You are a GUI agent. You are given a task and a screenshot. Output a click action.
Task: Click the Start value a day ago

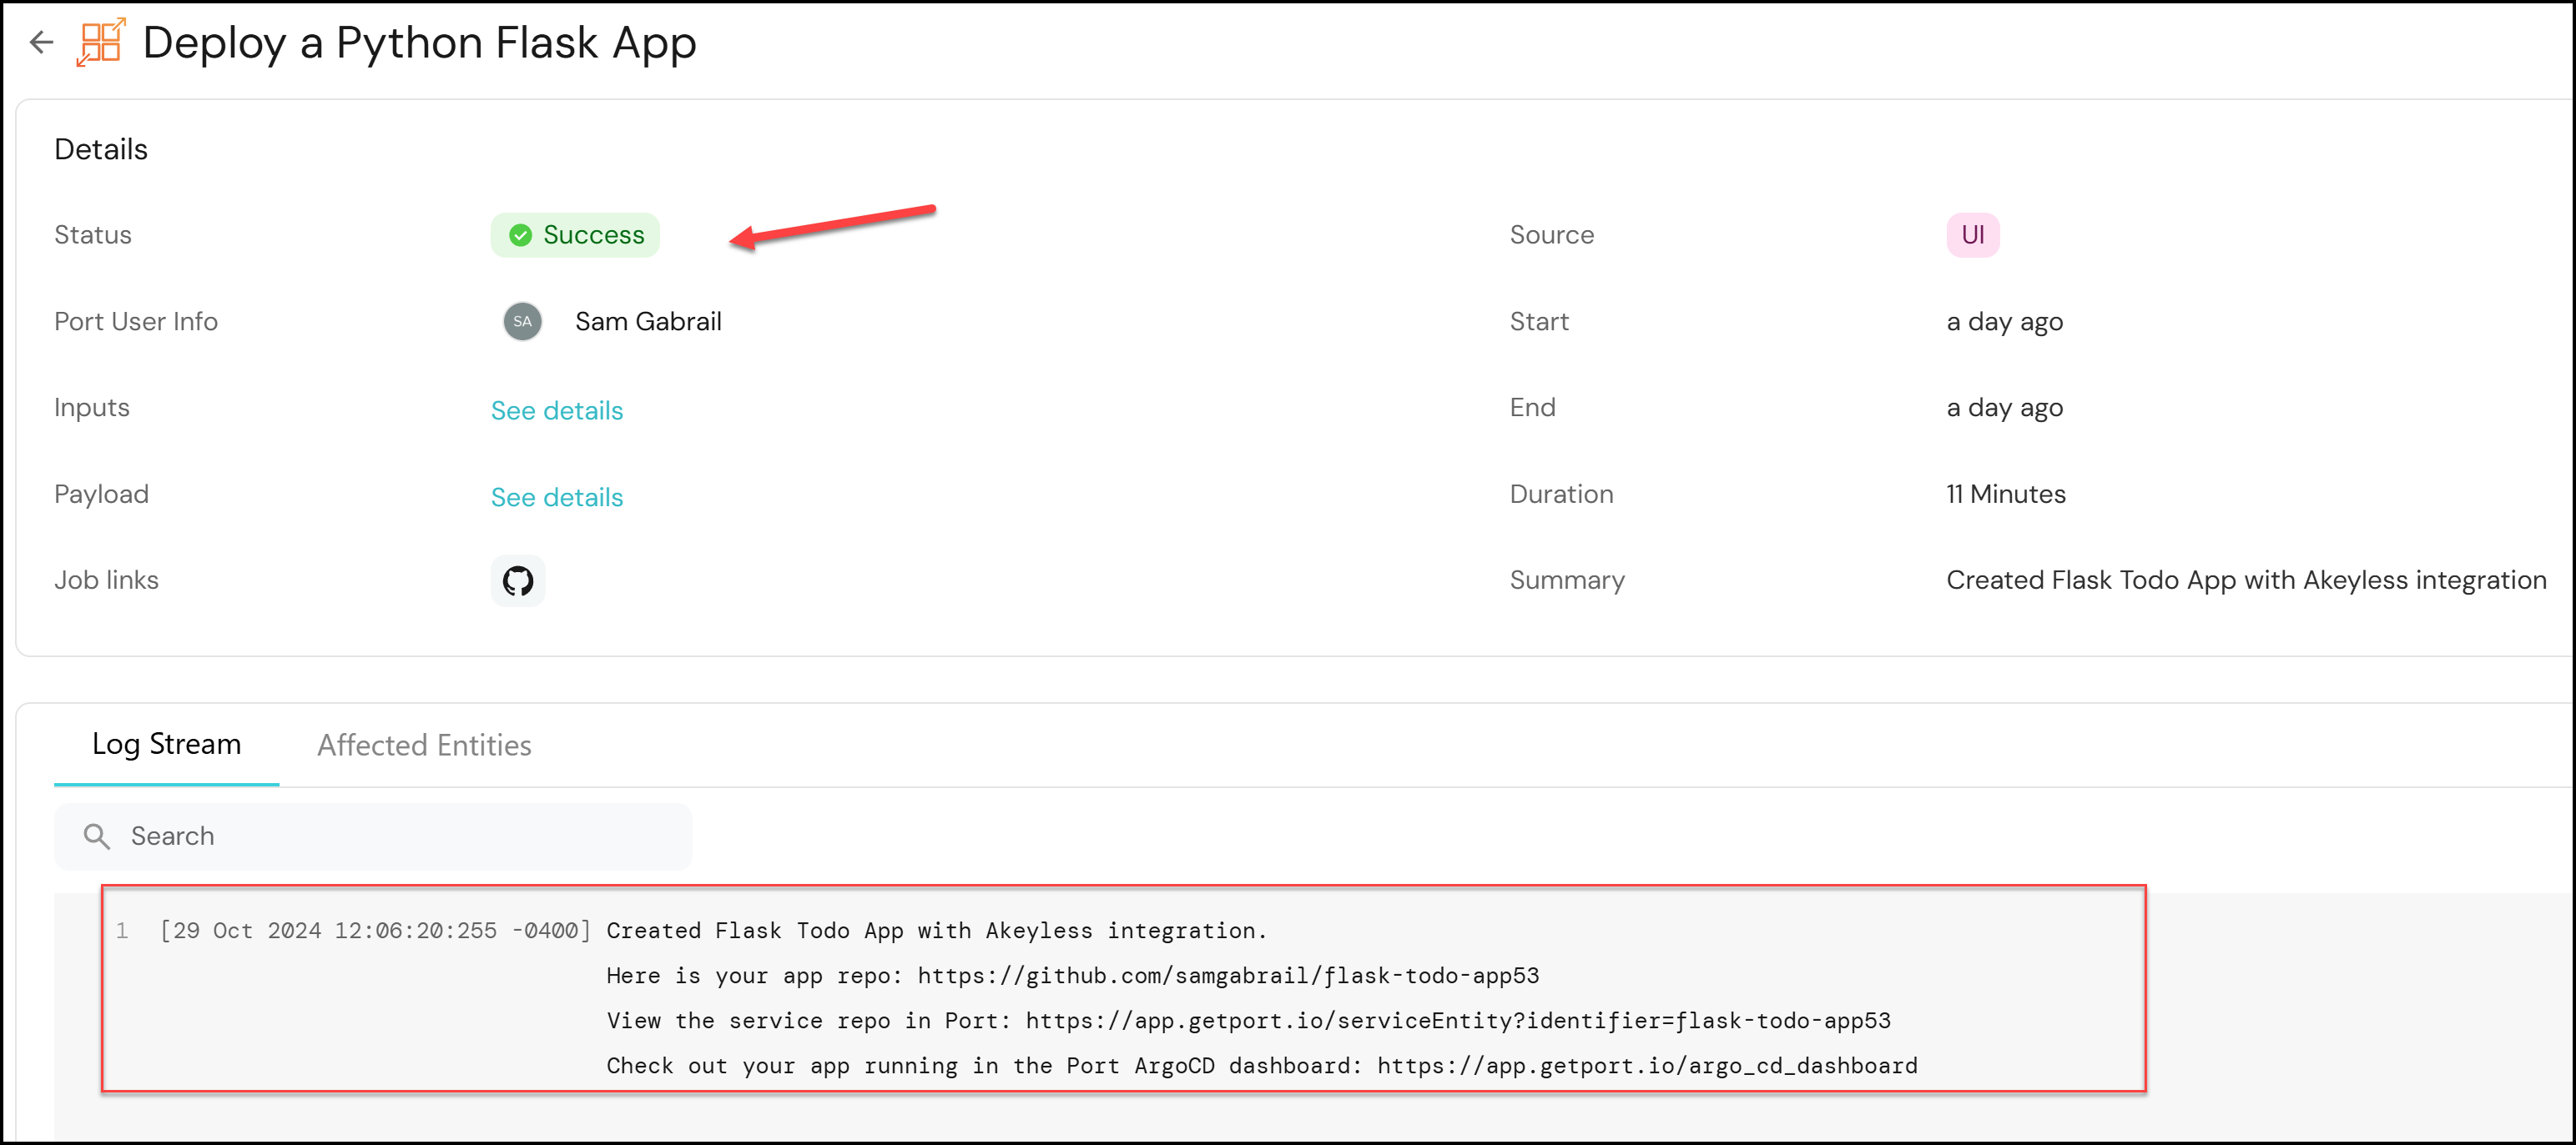[x=2004, y=322]
